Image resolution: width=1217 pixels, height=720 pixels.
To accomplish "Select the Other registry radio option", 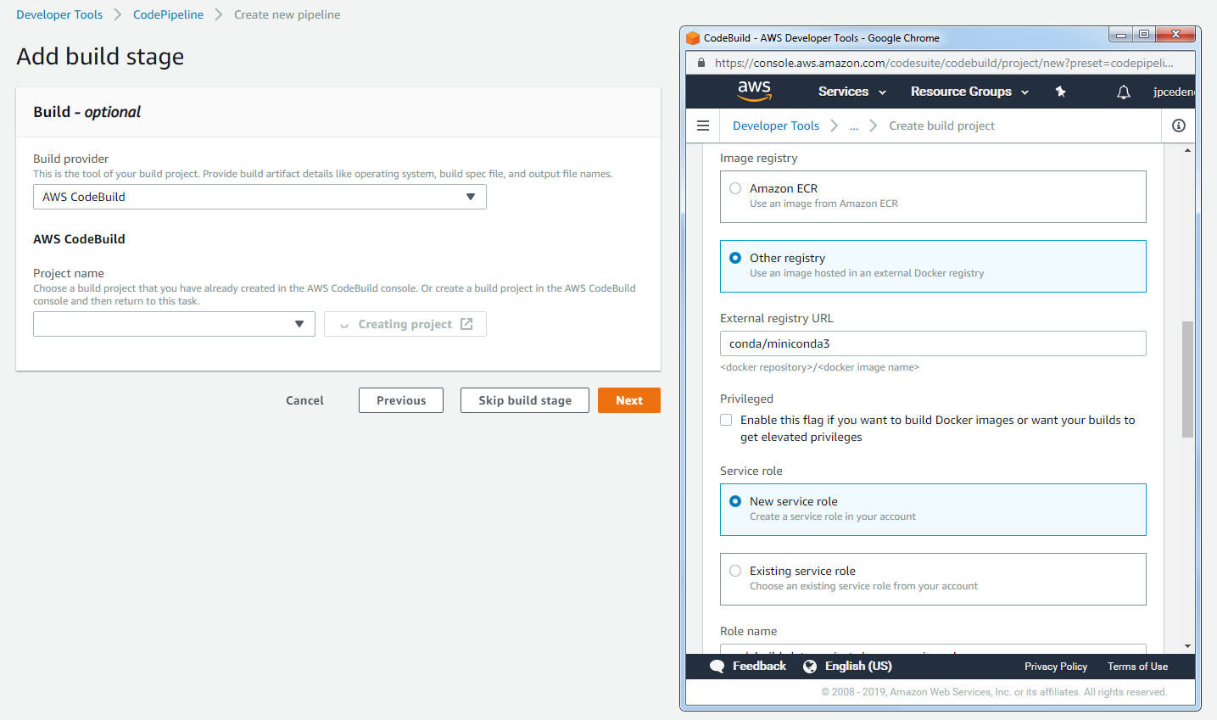I will tap(735, 258).
